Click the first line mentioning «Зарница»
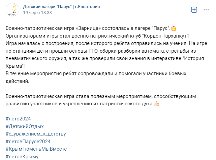Screen dimensions: 216x160 click(88, 28)
